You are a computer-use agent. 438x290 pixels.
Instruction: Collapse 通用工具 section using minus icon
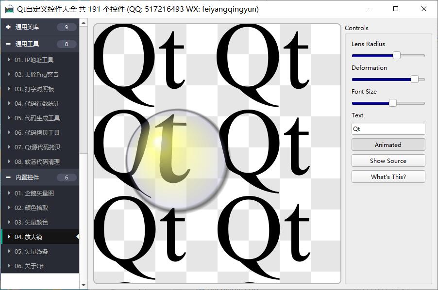(8, 44)
